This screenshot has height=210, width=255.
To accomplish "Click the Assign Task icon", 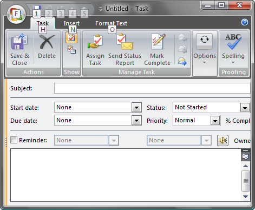I will [x=95, y=42].
